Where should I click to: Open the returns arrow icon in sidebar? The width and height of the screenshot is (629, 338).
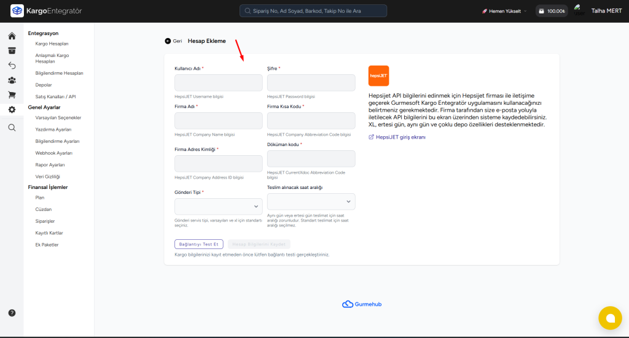pyautogui.click(x=12, y=66)
